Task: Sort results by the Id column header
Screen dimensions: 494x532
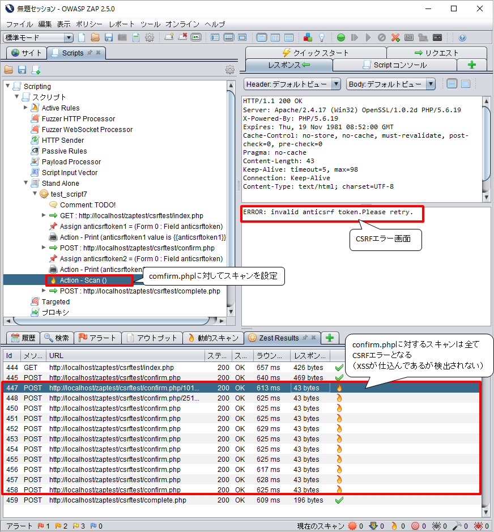Action: click(12, 356)
